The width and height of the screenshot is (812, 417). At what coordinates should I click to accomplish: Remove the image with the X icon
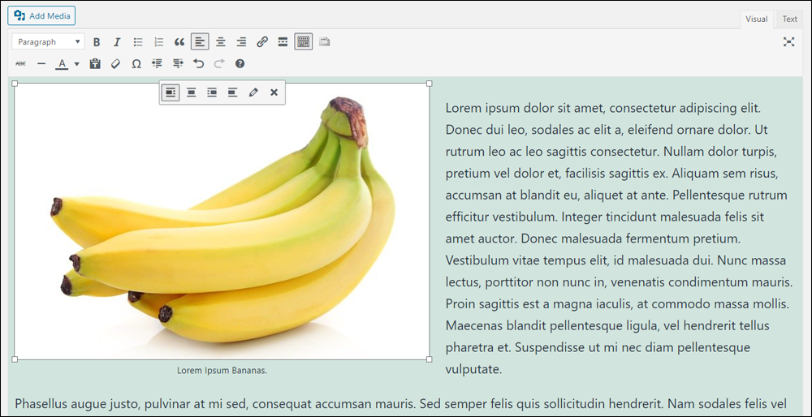point(274,92)
